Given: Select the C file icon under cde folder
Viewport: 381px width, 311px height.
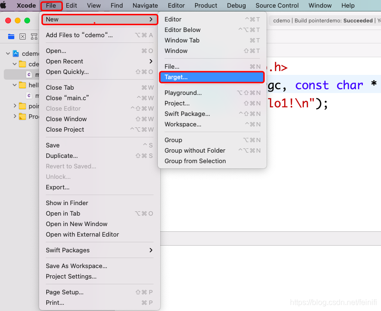Looking at the screenshot, I should (x=29, y=74).
